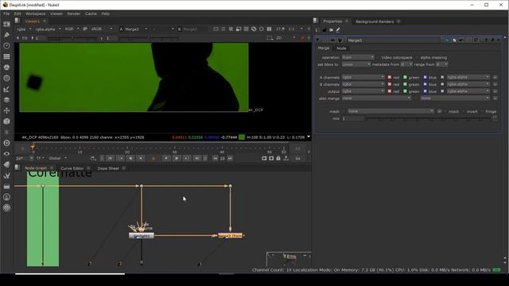
Task: Toggle A channels red checkbox
Action: point(390,77)
